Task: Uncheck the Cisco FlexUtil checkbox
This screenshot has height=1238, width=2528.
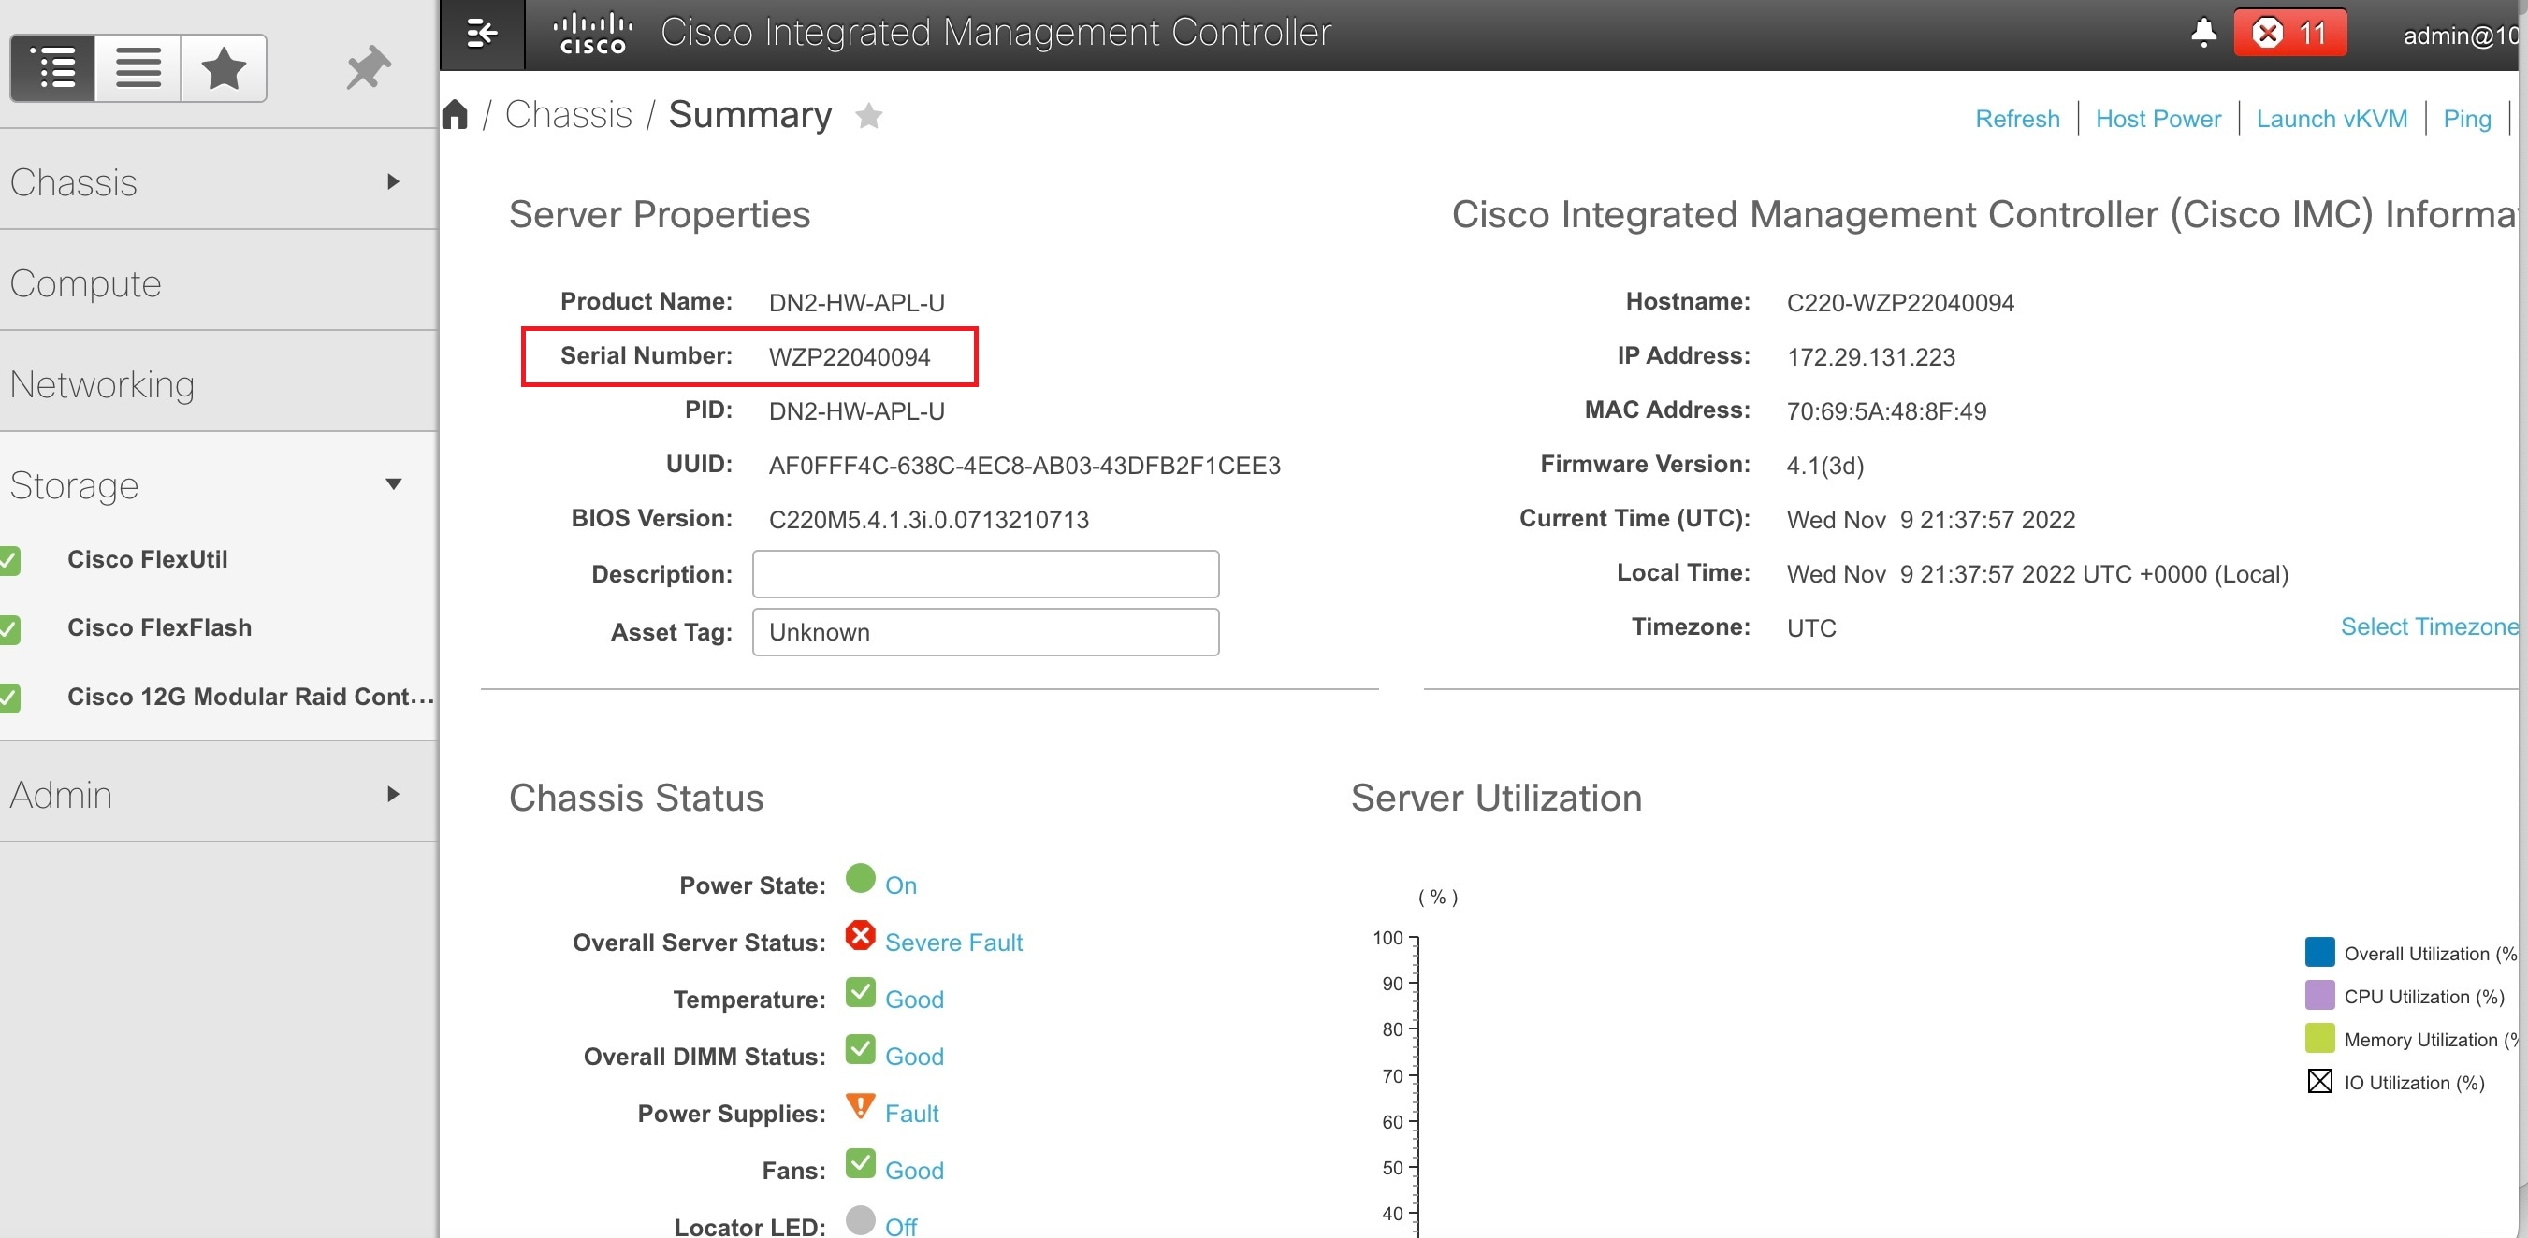Action: 11,559
